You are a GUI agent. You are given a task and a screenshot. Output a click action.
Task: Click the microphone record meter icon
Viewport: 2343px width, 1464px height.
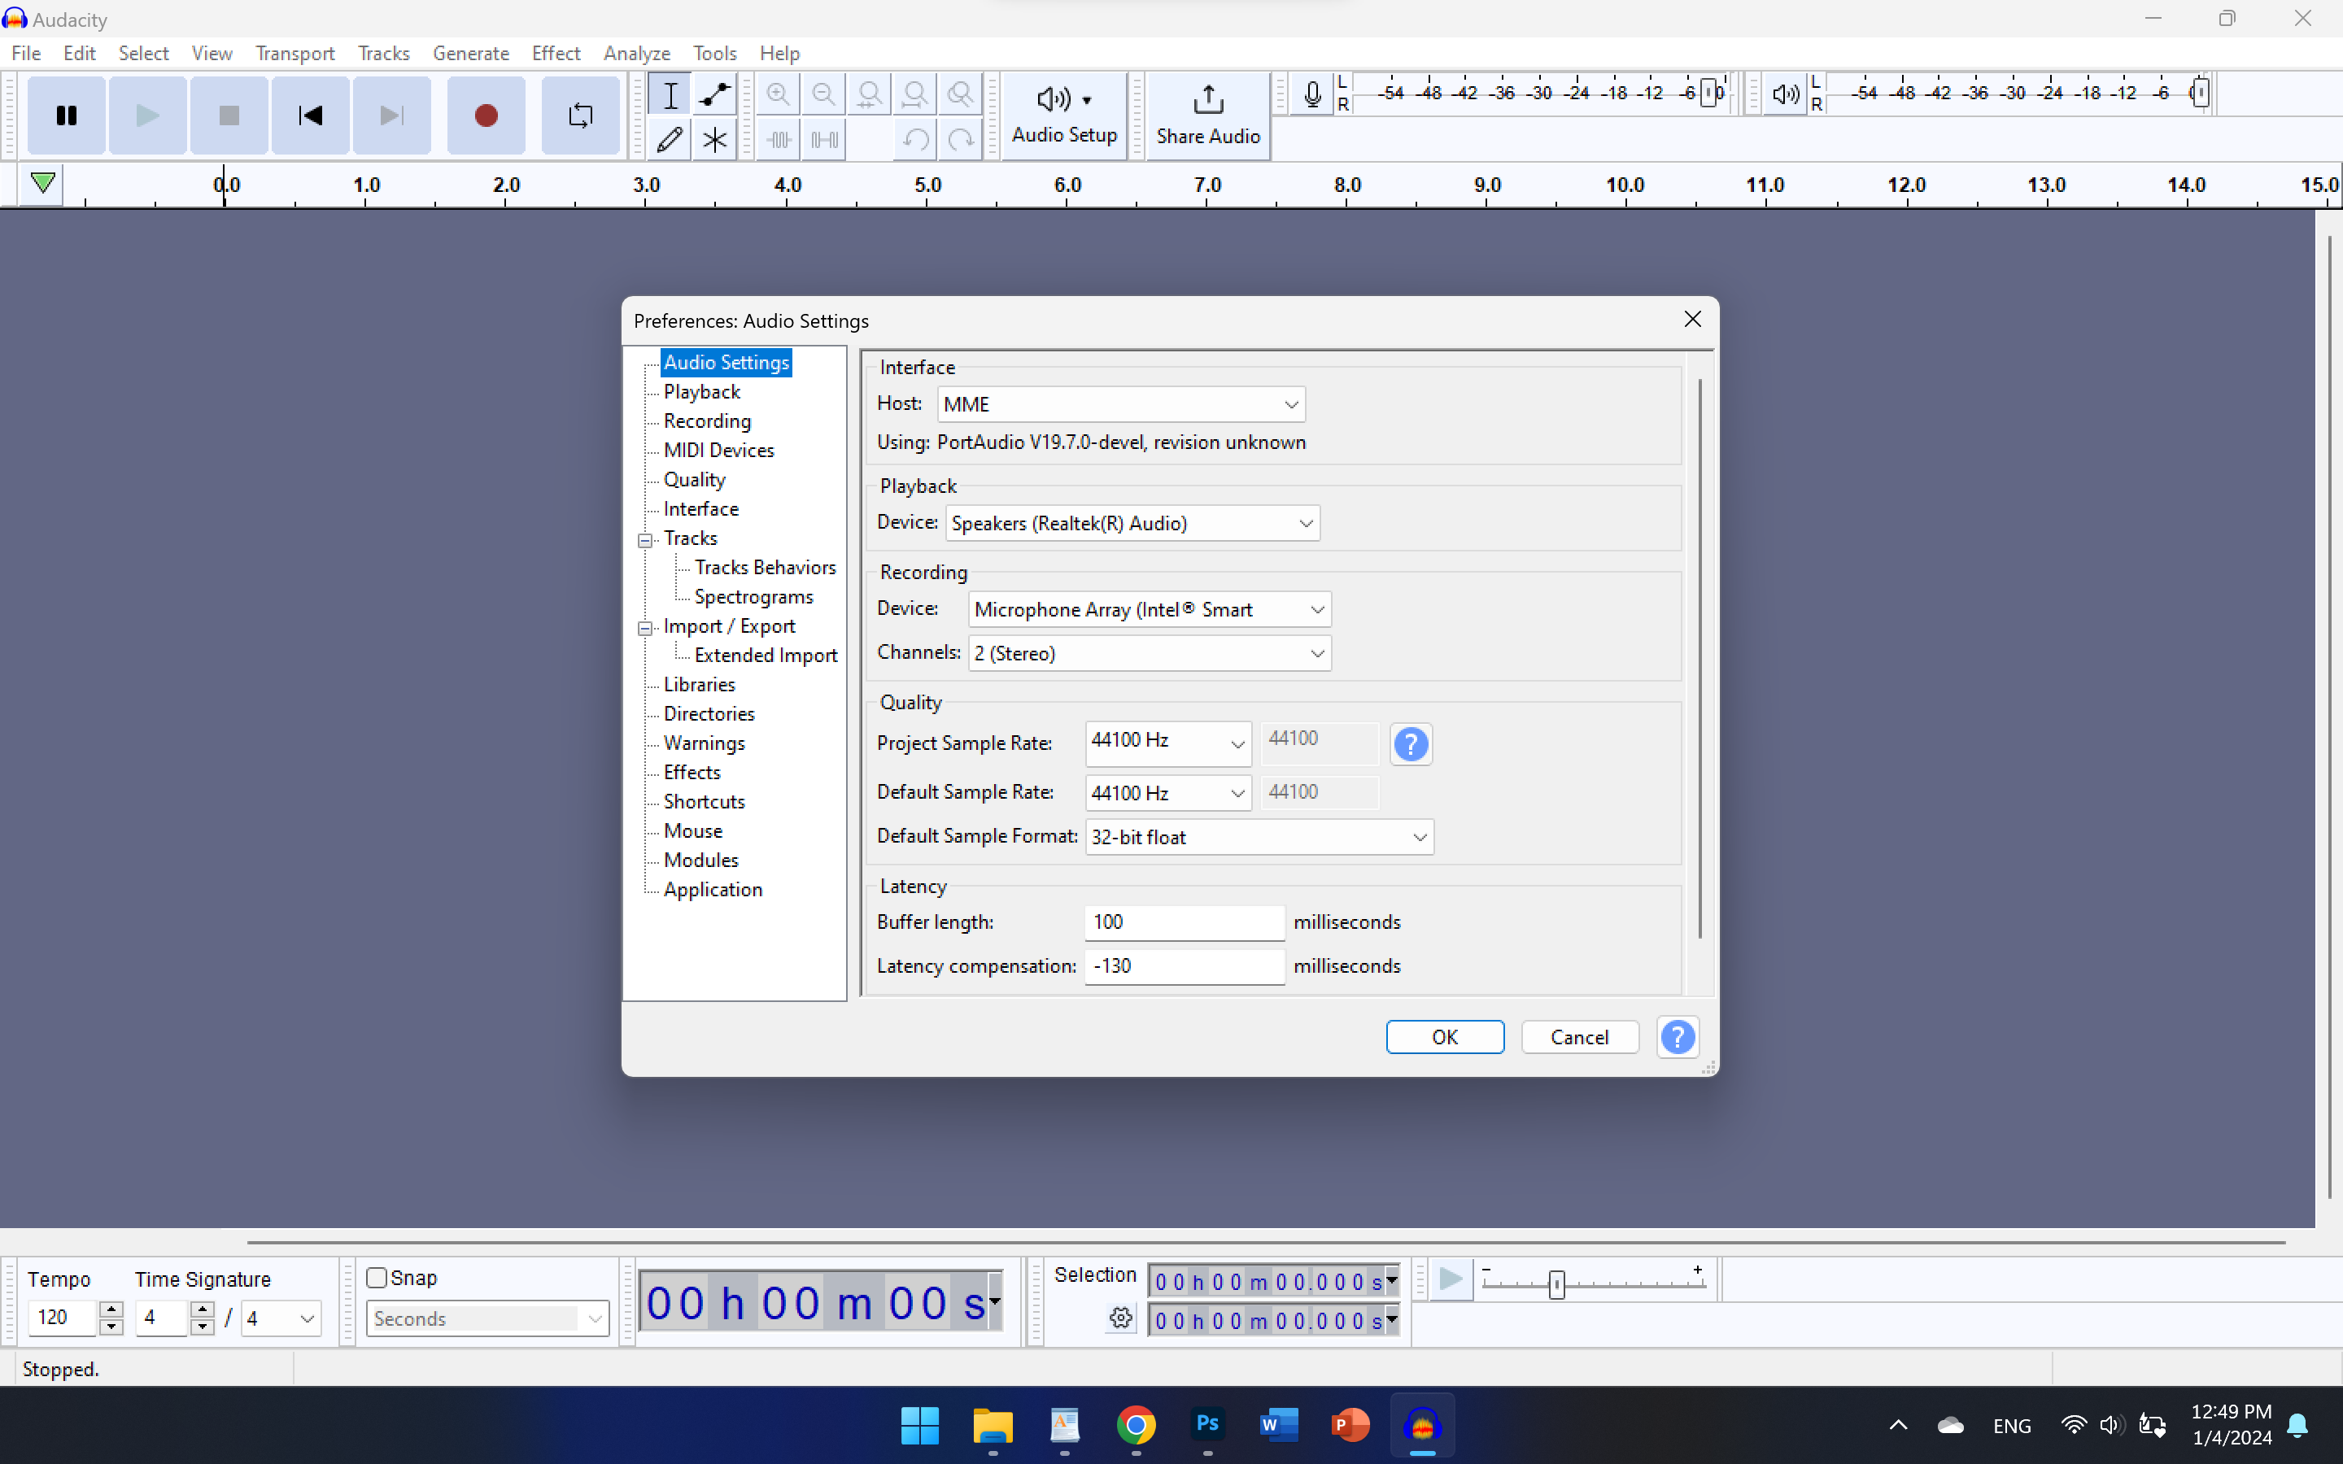coord(1312,94)
